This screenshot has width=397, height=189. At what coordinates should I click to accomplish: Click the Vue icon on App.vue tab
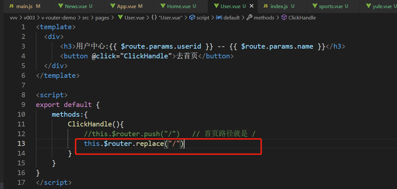coord(113,6)
